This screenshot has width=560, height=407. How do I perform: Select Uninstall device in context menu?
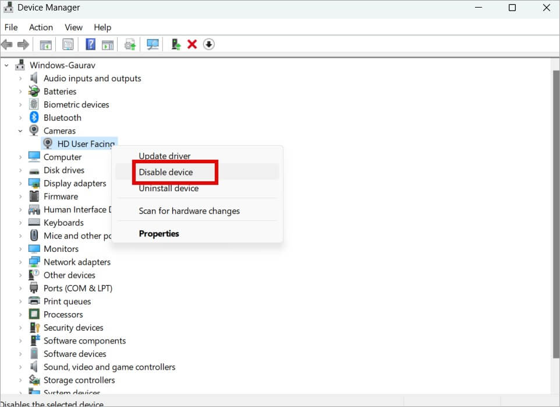point(169,188)
